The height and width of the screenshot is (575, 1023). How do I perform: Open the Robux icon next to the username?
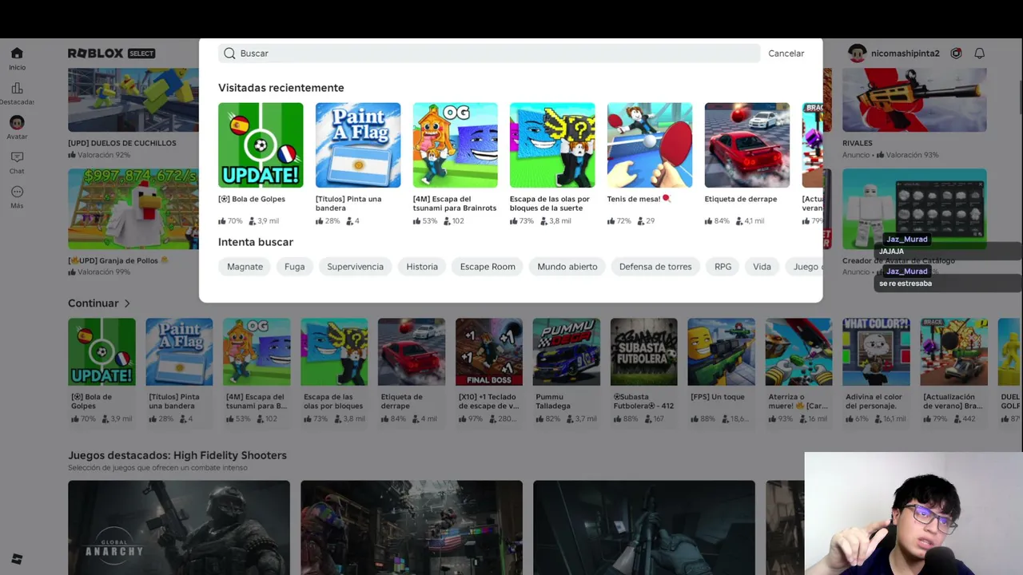[956, 54]
